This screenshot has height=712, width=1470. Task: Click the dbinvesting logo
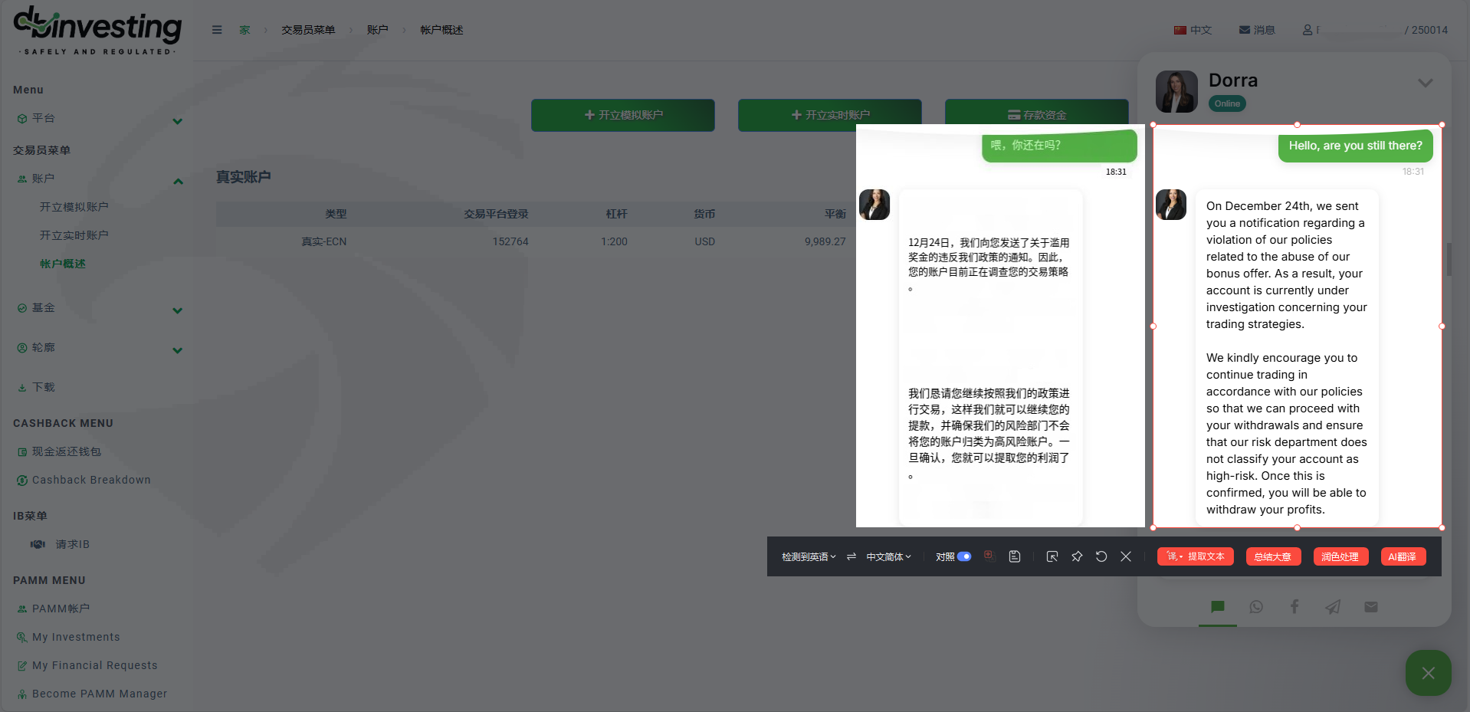97,31
